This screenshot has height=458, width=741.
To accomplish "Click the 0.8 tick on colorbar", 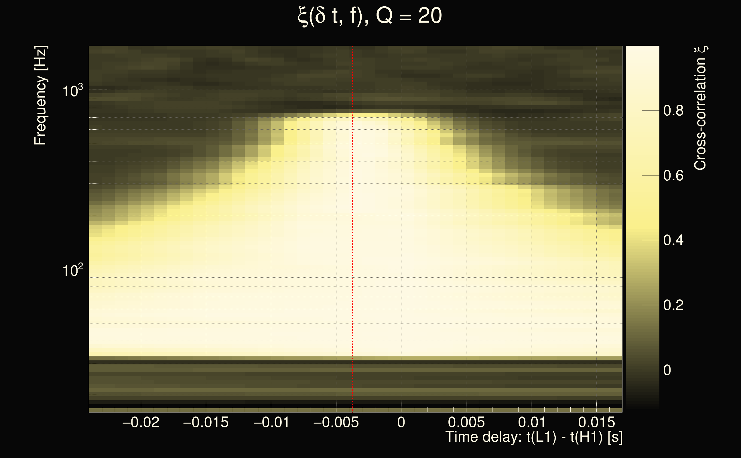I will tap(673, 111).
